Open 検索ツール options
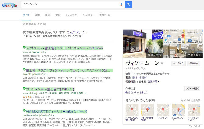Viewport: 204px width, 129px height. click(x=105, y=15)
